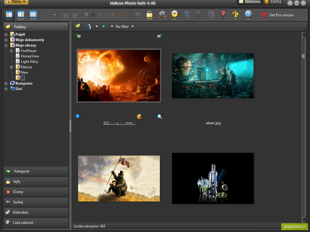The width and height of the screenshot is (310, 232).
Task: Set a 4-star rating
Action: pos(120,14)
